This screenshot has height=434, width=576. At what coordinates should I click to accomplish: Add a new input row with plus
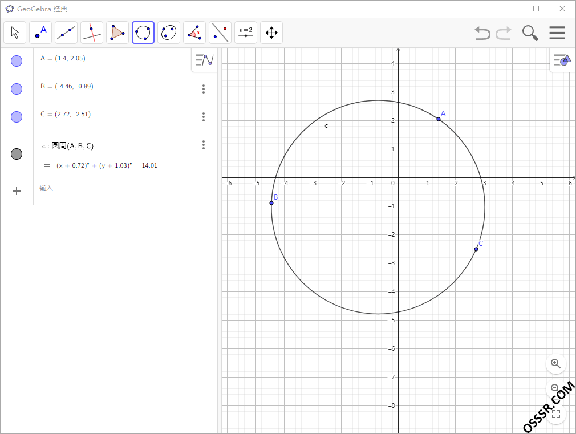point(17,191)
